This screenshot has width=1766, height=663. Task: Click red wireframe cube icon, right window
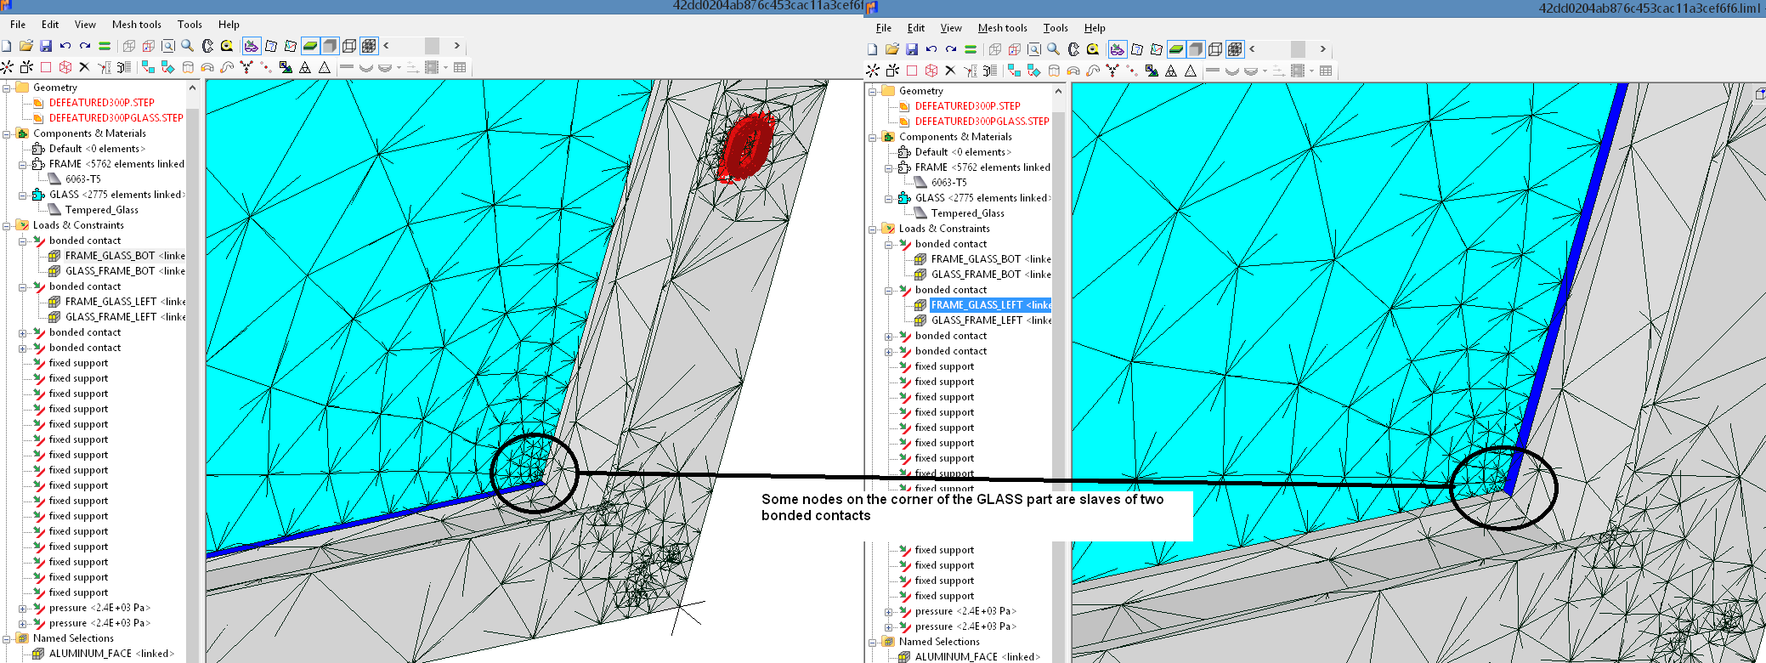coord(931,71)
